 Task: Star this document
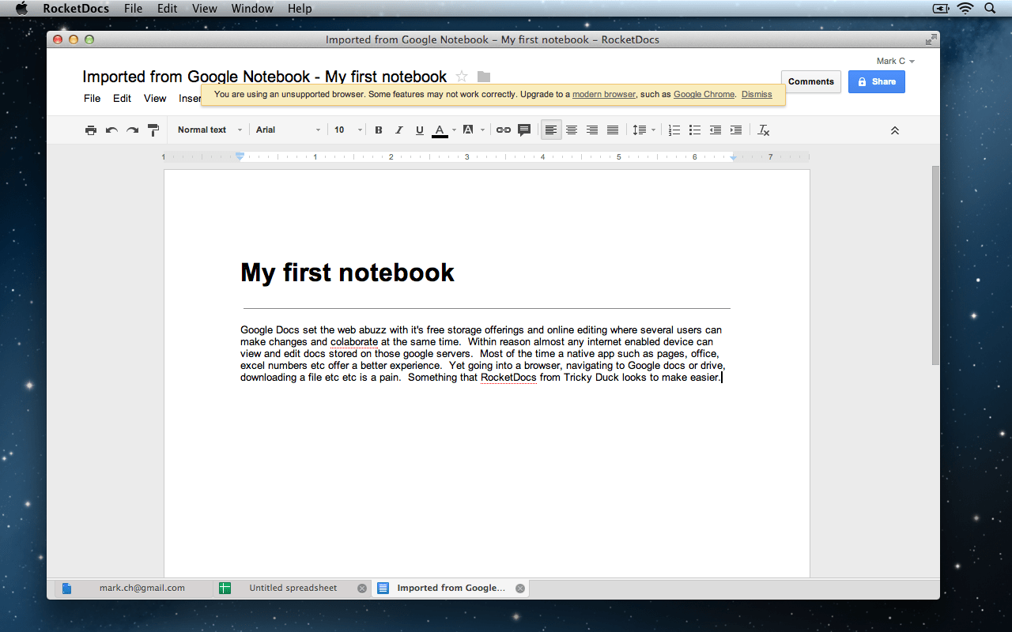click(462, 77)
